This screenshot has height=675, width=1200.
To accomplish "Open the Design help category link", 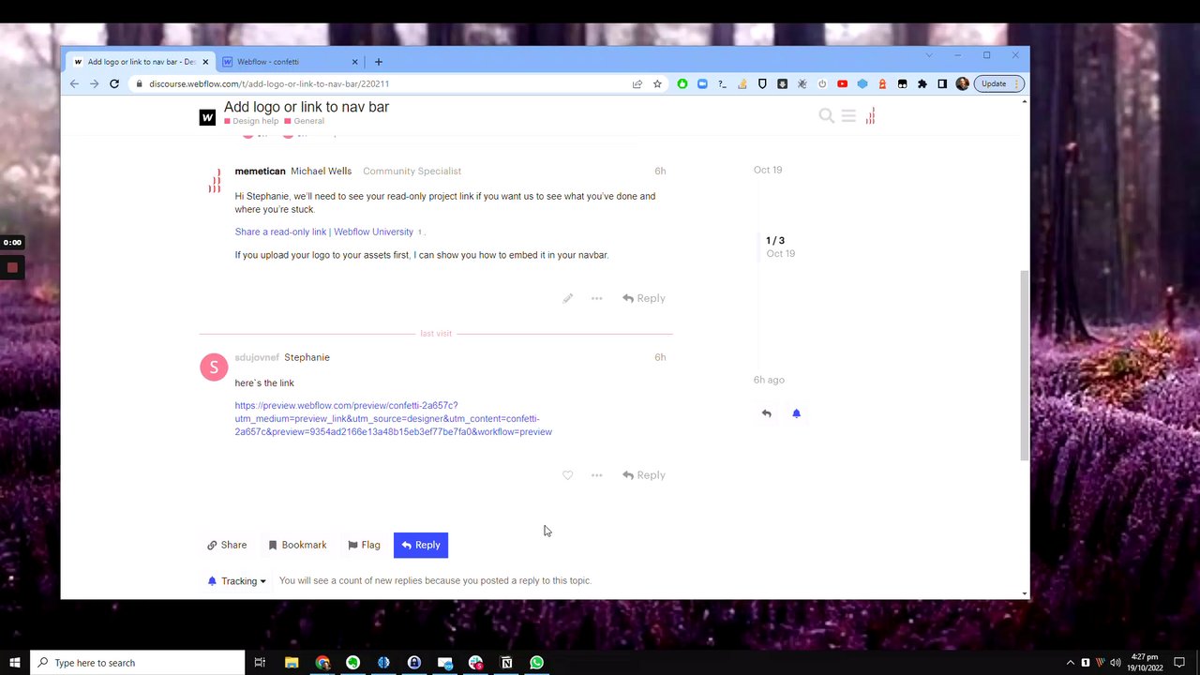I will coord(251,121).
